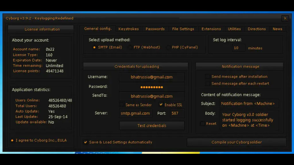Click the Credentials for uploading header
Image resolution: width=294 pixels, height=165 pixels.
point(136,66)
